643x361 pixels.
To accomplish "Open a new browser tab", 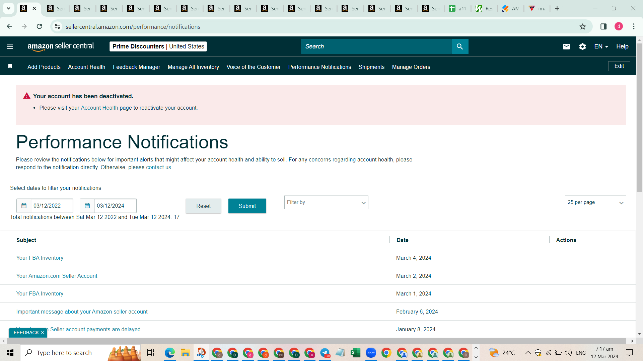I will (557, 8).
